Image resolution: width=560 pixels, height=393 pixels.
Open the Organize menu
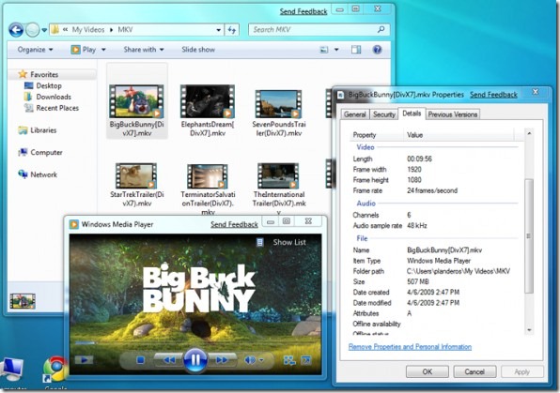[35, 50]
